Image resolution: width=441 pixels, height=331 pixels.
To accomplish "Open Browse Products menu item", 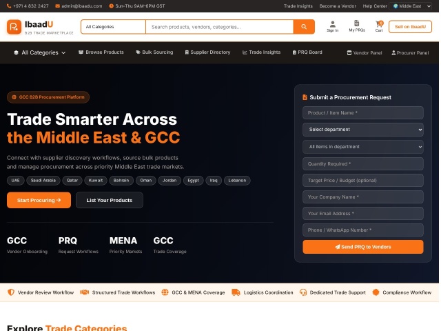I will click(101, 52).
